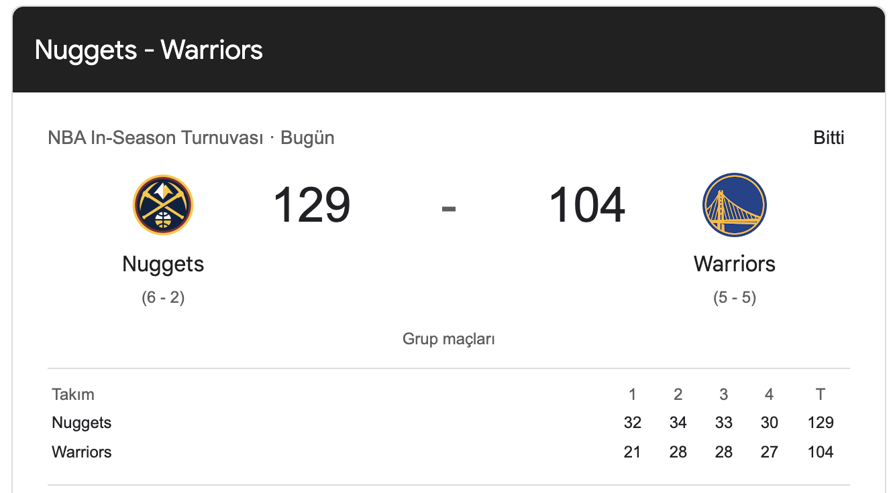895x493 pixels.
Task: Click the Nuggets record (6 - 2)
Action: pos(163,297)
